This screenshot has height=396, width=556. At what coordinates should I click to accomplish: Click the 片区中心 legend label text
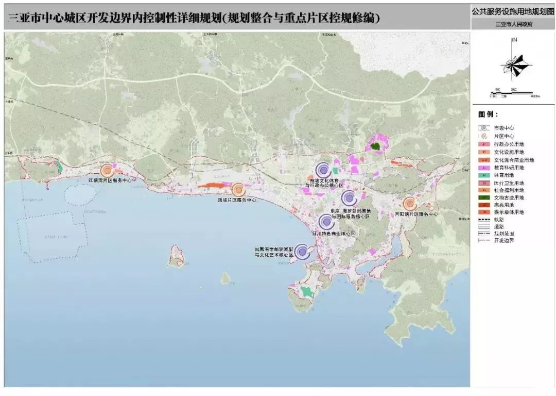(x=504, y=136)
